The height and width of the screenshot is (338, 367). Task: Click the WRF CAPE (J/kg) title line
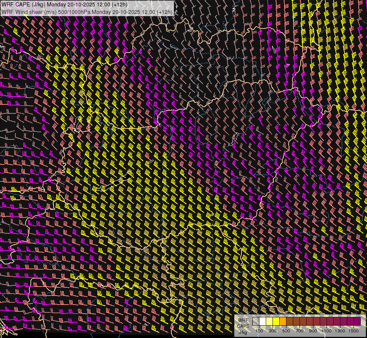pyautogui.click(x=64, y=5)
